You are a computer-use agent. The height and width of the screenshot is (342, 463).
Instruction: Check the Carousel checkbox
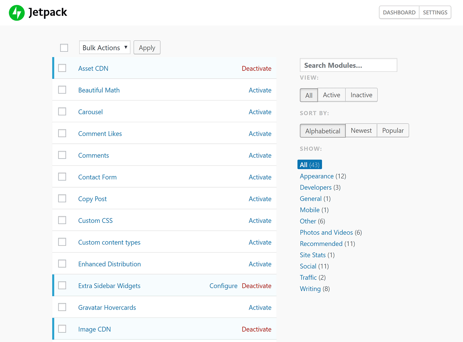coord(62,112)
